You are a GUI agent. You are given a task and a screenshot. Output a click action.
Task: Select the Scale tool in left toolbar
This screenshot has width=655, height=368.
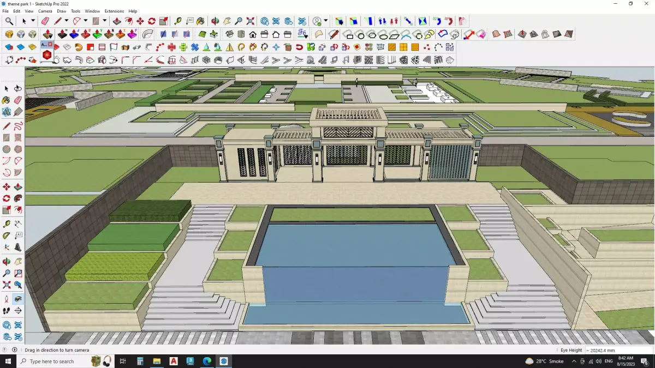pos(7,210)
